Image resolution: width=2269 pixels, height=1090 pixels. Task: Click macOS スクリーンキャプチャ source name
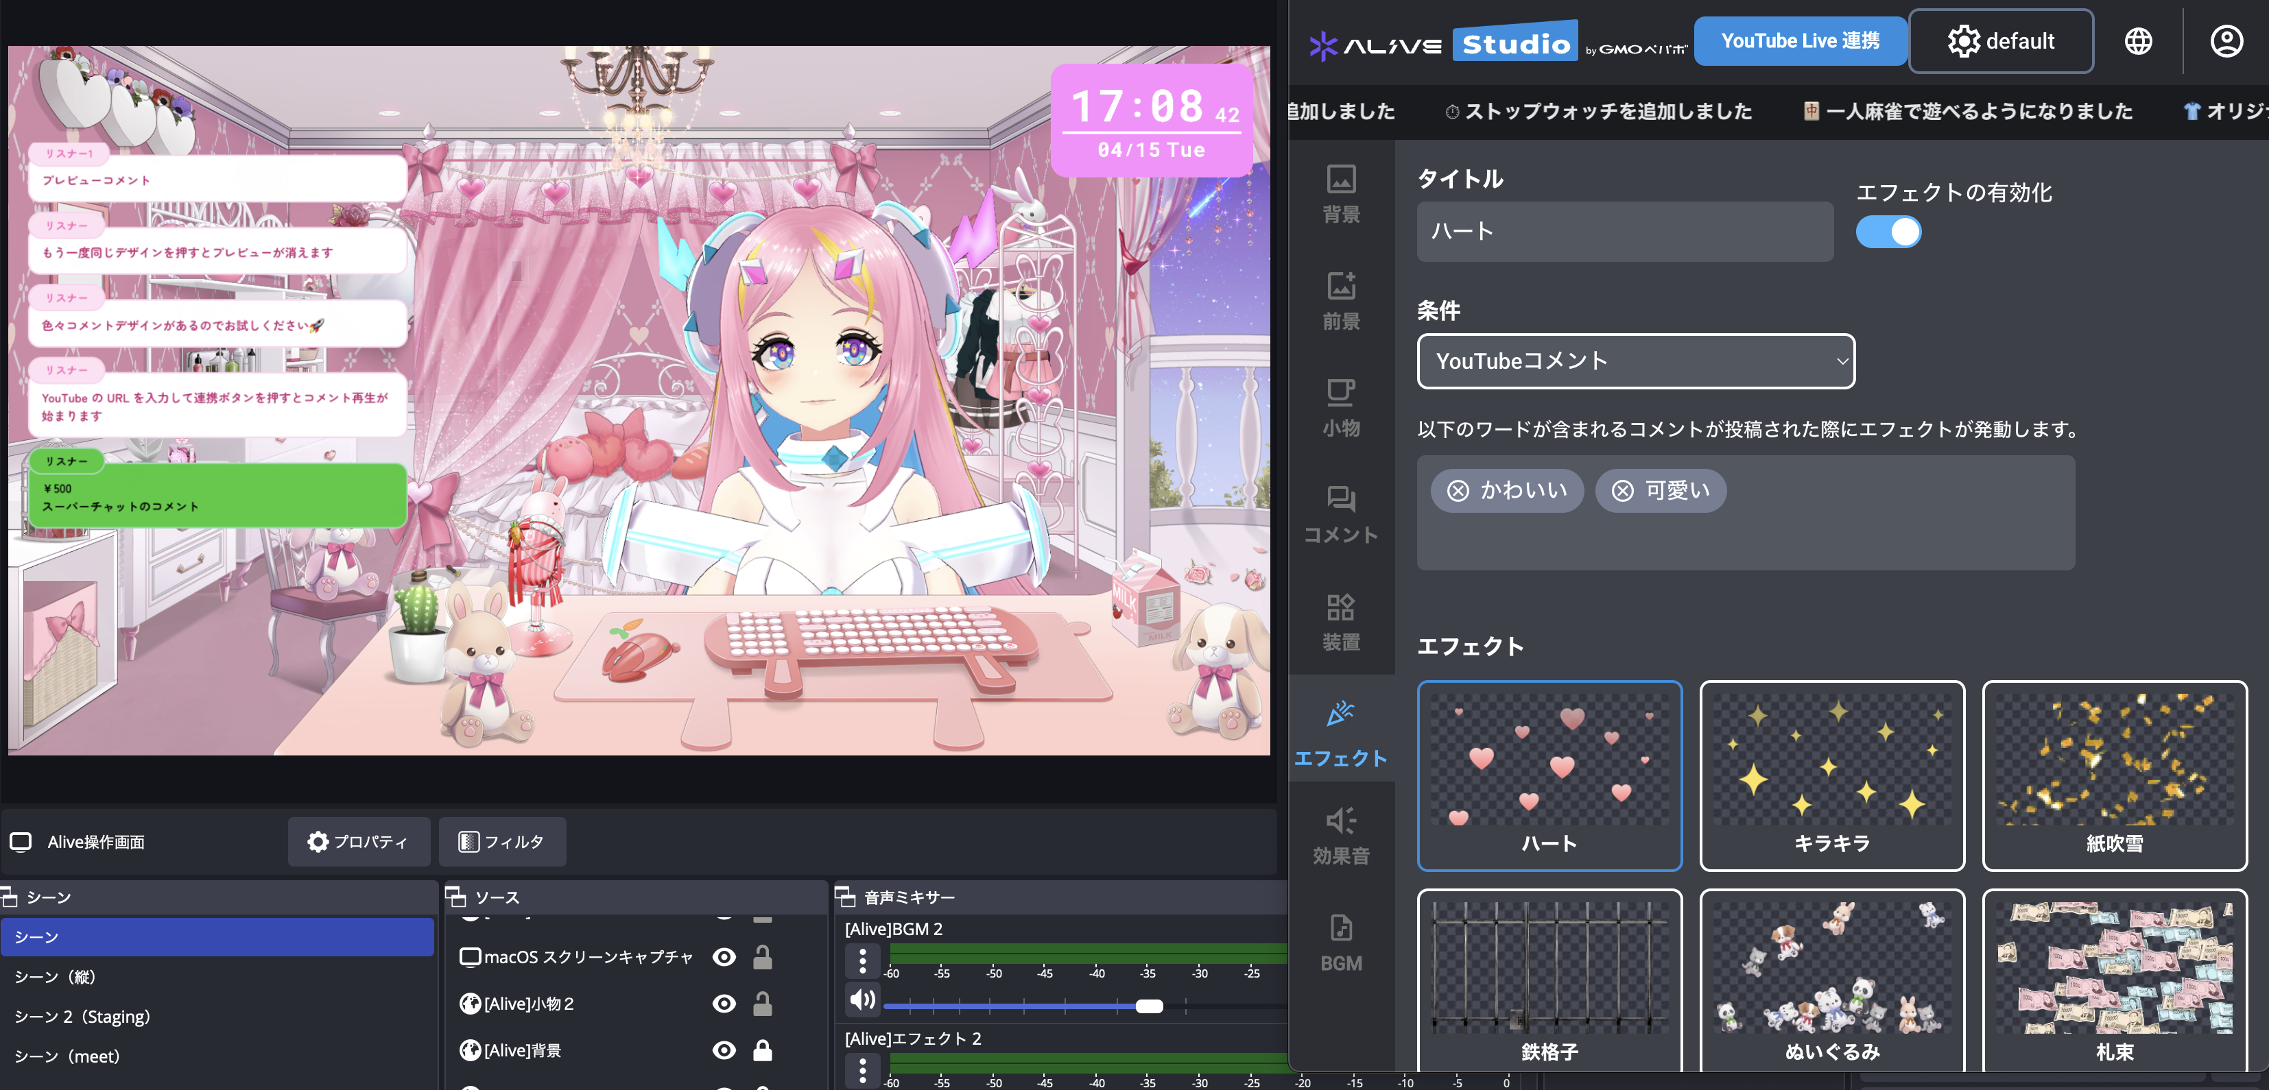[588, 957]
